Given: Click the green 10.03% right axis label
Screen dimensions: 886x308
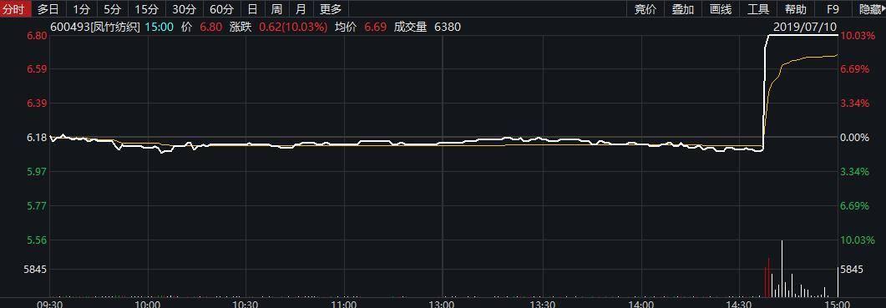Looking at the screenshot, I should pyautogui.click(x=857, y=240).
